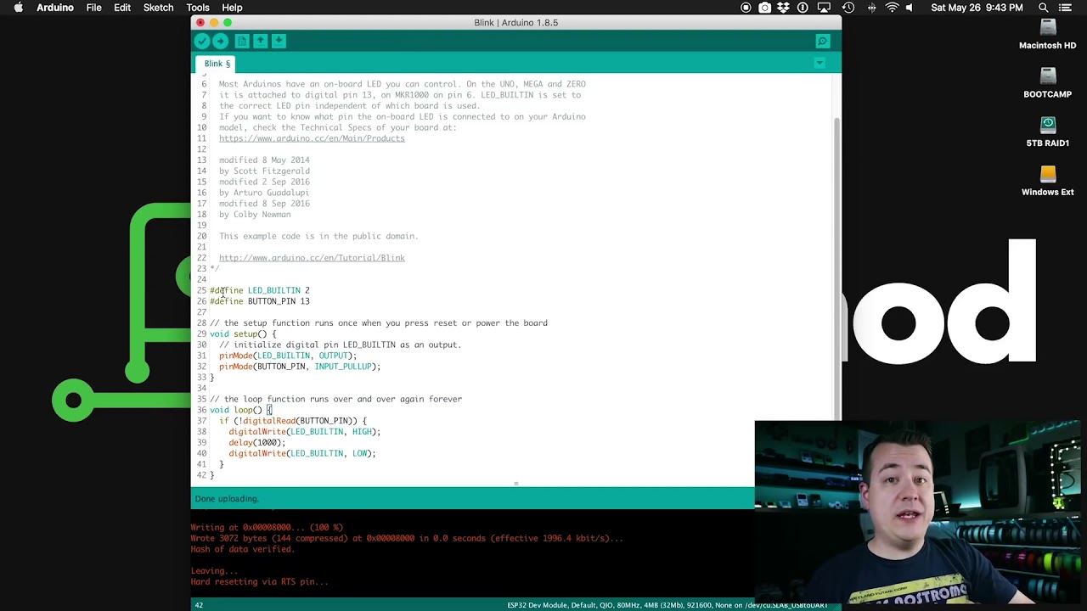The width and height of the screenshot is (1087, 611).
Task: Click 'by Scott Fitzgerald' comment line
Action: [264, 171]
